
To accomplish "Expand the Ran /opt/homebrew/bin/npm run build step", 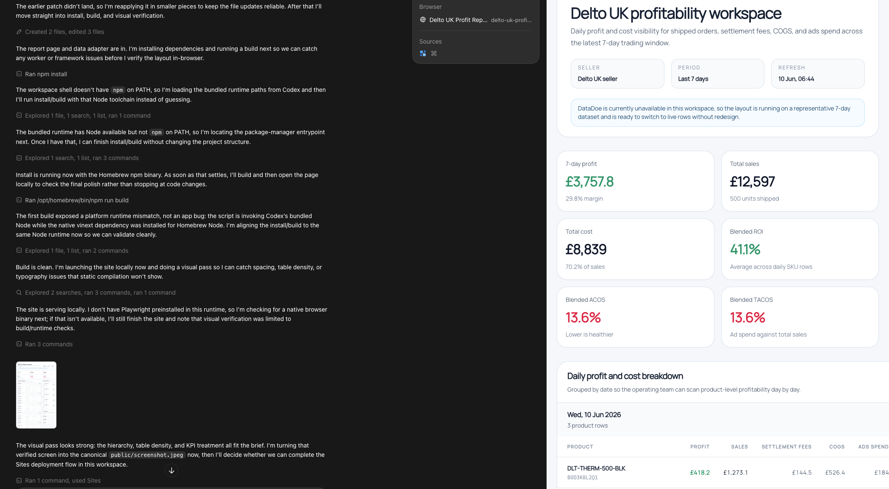I will pyautogui.click(x=77, y=200).
